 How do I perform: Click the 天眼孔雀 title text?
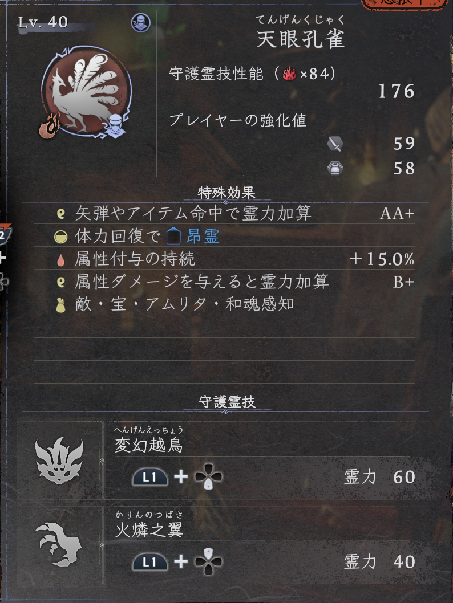(x=300, y=39)
